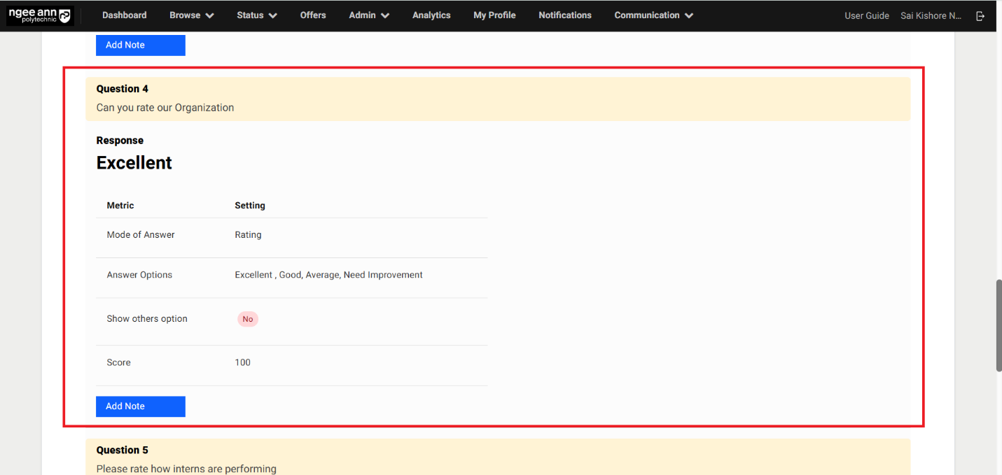Open the Communication dropdown menu
This screenshot has width=1002, height=475.
click(653, 15)
